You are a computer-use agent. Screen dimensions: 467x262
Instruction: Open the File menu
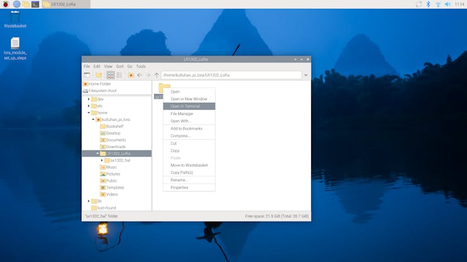tap(86, 66)
